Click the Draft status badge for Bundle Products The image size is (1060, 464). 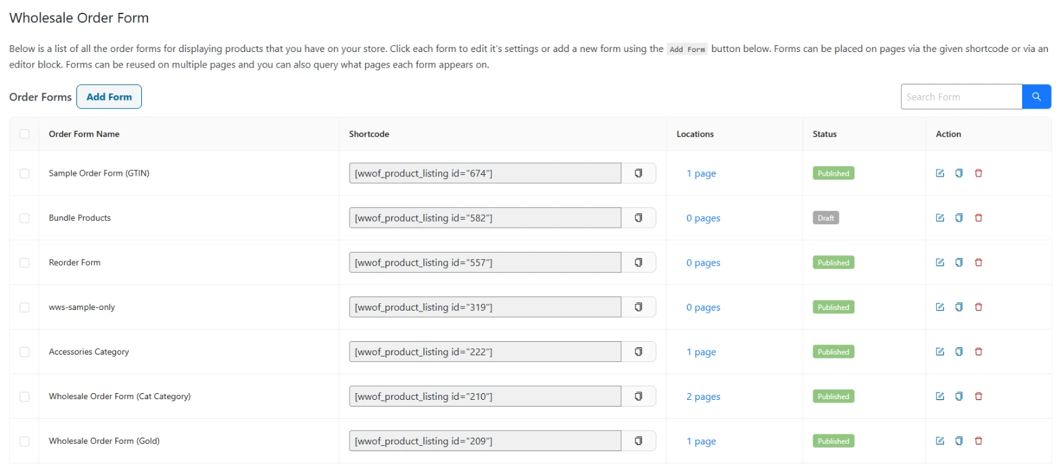pos(825,218)
